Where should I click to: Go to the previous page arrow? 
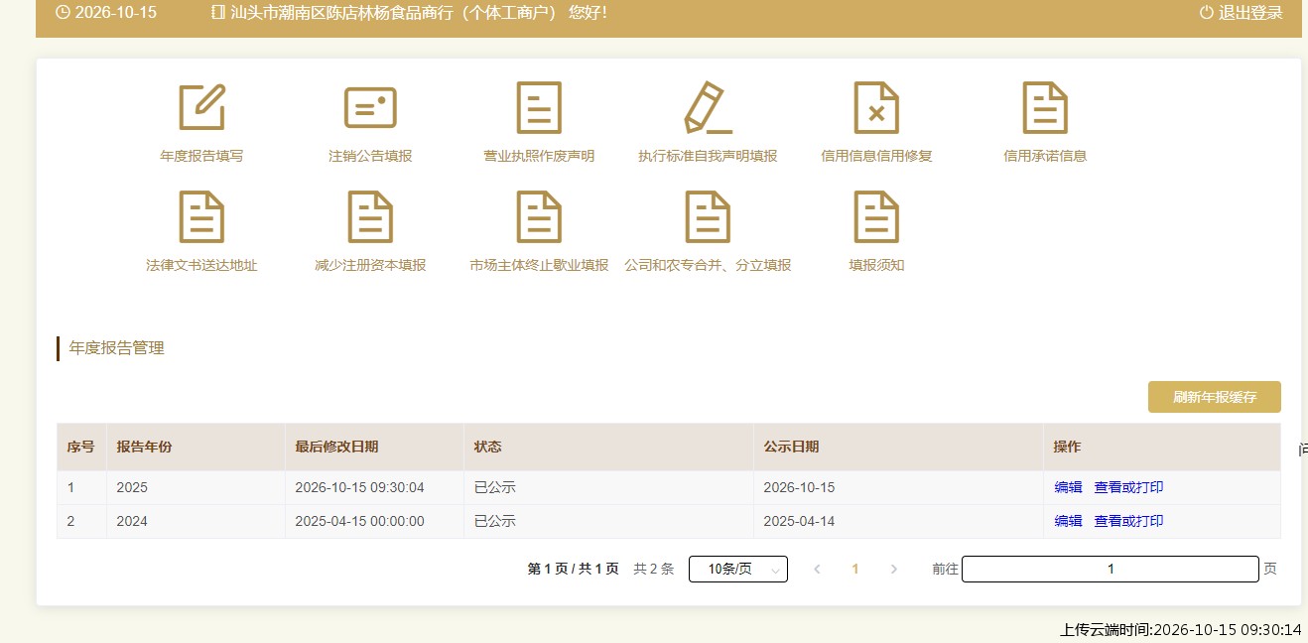point(817,569)
